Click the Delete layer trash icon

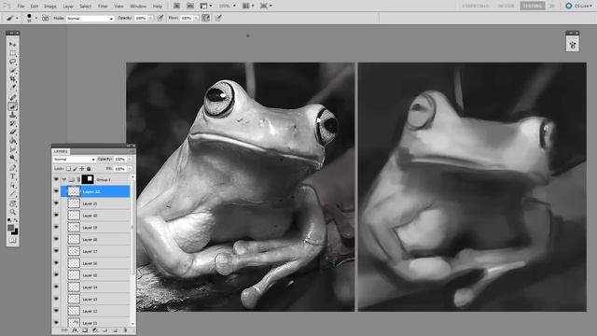(125, 330)
